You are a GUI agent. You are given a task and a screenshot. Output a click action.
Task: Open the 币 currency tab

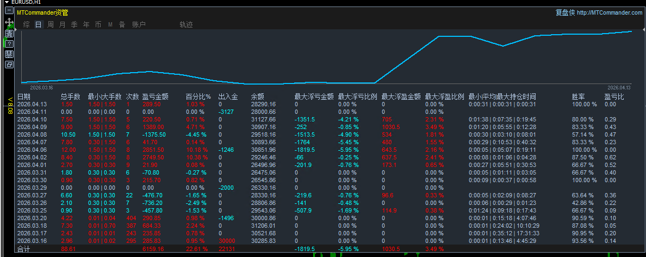[98, 24]
